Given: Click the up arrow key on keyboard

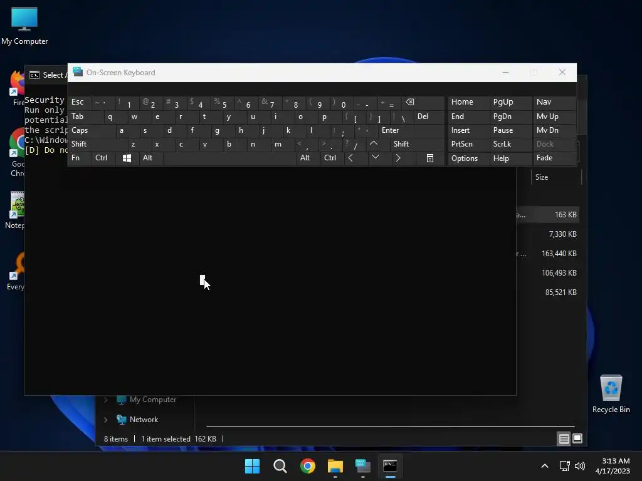Looking at the screenshot, I should point(374,144).
